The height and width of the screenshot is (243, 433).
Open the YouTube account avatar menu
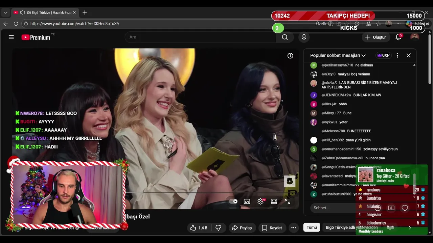414,37
